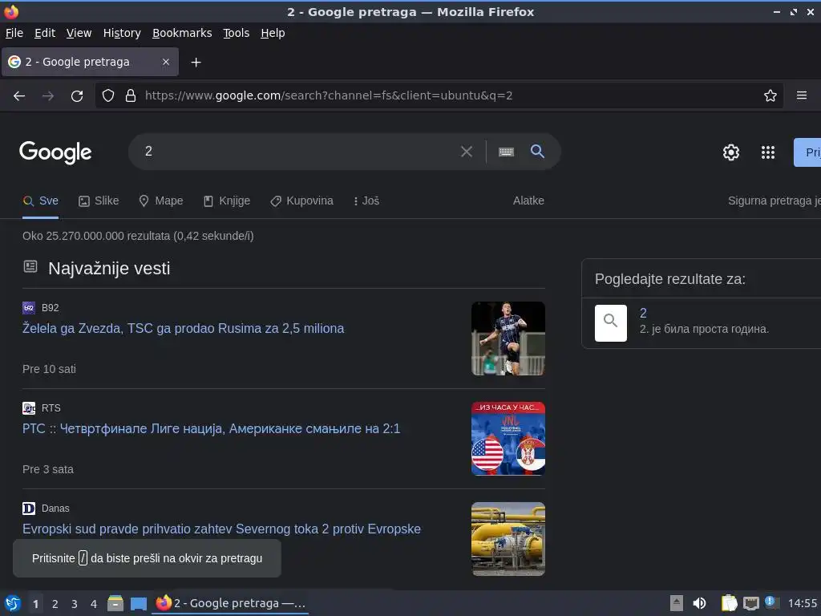Expand the Još more options

[x=366, y=201]
